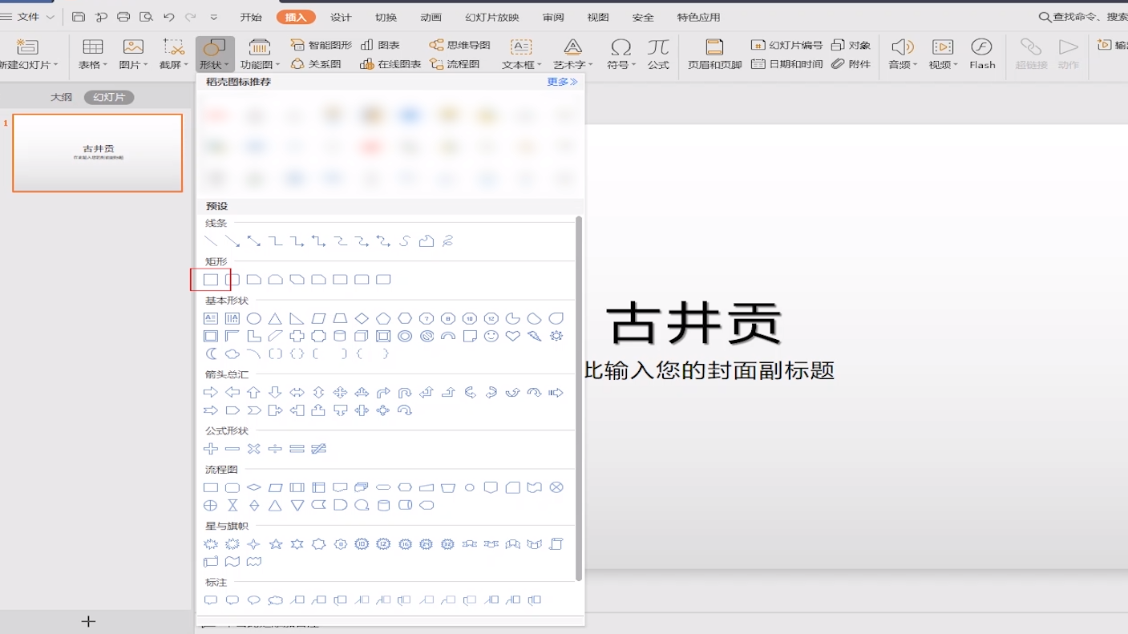Open quick access toolbar customize arrow
The width and height of the screenshot is (1128, 634).
pyautogui.click(x=213, y=17)
